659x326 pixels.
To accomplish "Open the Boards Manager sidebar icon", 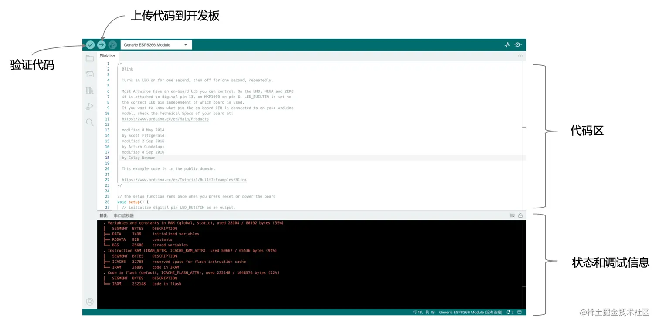I will tap(90, 74).
